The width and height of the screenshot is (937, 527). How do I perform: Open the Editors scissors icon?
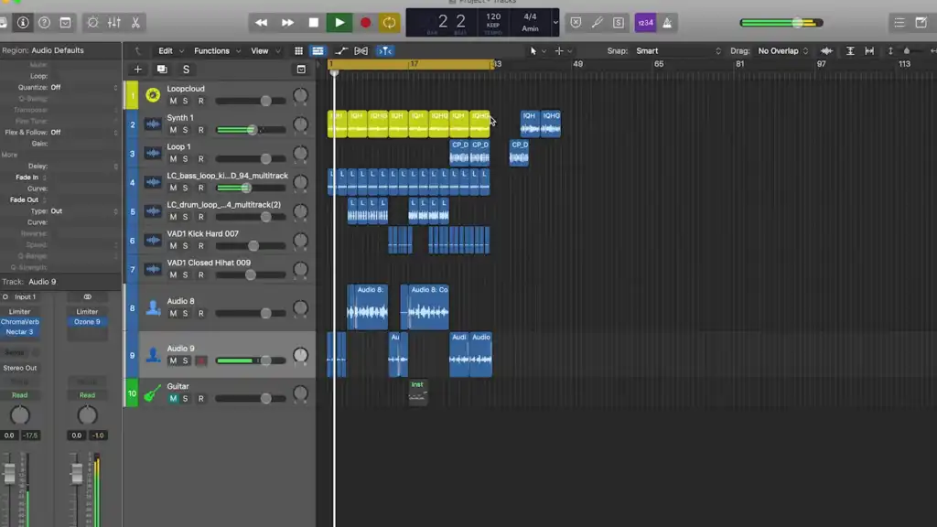click(x=135, y=23)
